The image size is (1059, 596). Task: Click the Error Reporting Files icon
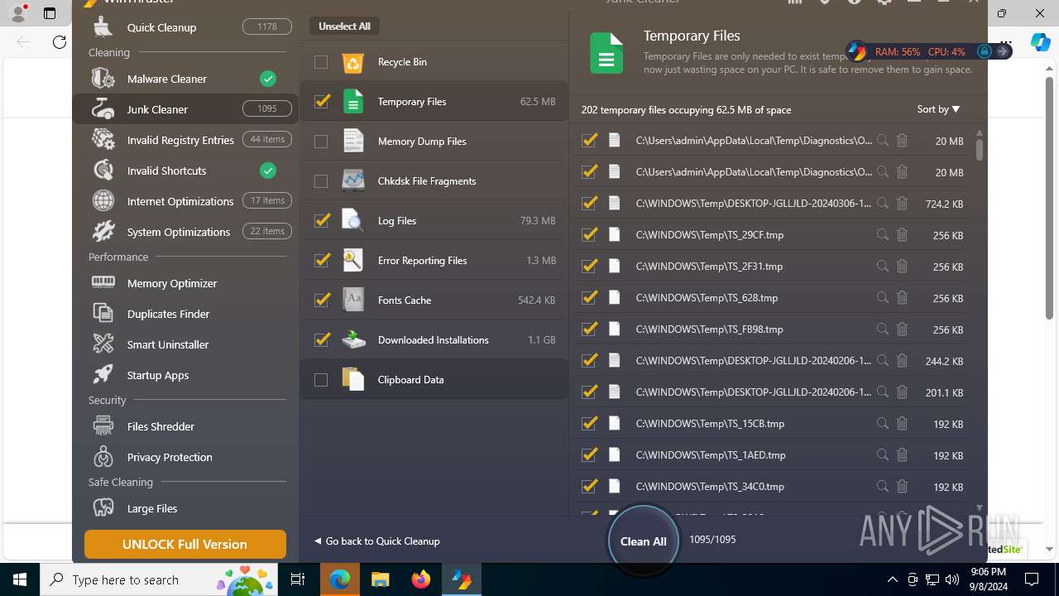(x=353, y=260)
